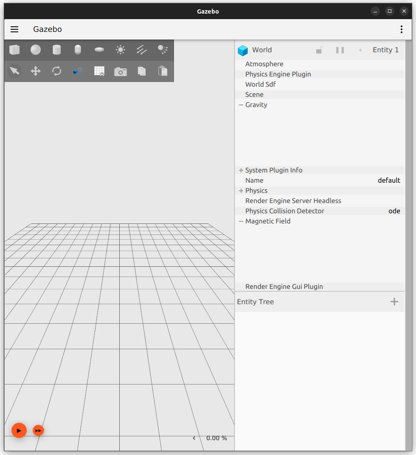Insert an ellipsoid shape
This screenshot has width=416, height=455.
pyautogui.click(x=99, y=50)
